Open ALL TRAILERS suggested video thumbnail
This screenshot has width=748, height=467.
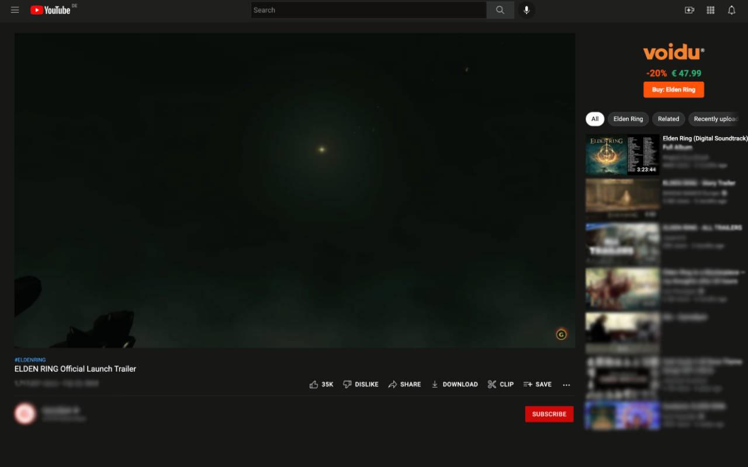622,243
